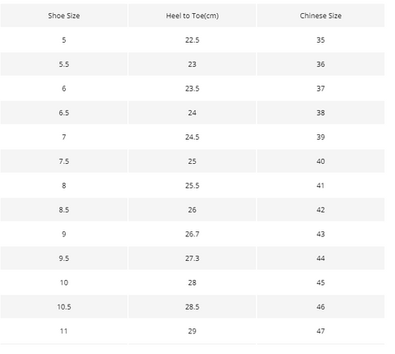The image size is (395, 354).
Task: Click the Heel to Toe(cm) header
Action: pos(193,16)
